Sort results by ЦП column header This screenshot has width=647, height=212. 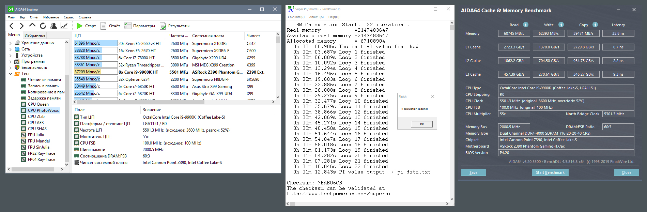[120, 35]
